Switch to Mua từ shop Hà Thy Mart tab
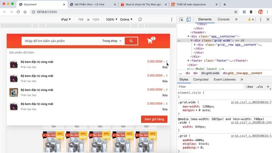272x153 pixels. (144, 5)
